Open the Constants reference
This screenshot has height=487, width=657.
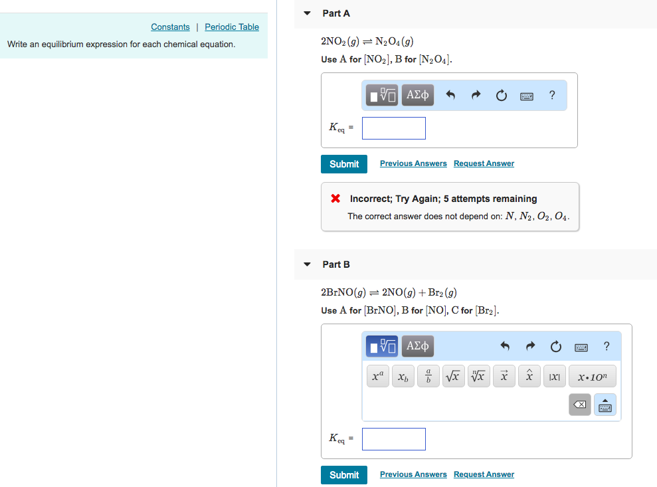[x=170, y=27]
